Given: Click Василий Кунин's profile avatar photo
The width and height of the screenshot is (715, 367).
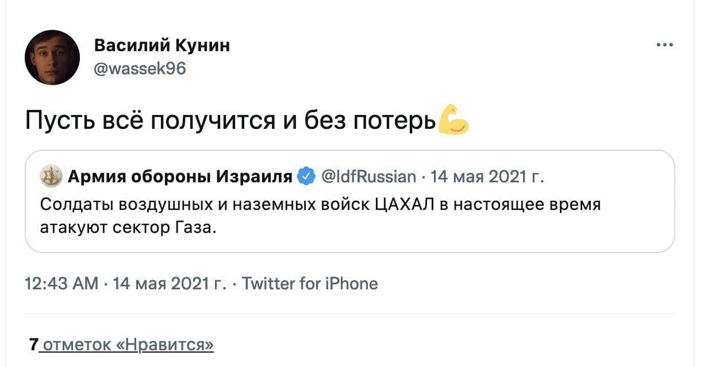Looking at the screenshot, I should point(52,58).
